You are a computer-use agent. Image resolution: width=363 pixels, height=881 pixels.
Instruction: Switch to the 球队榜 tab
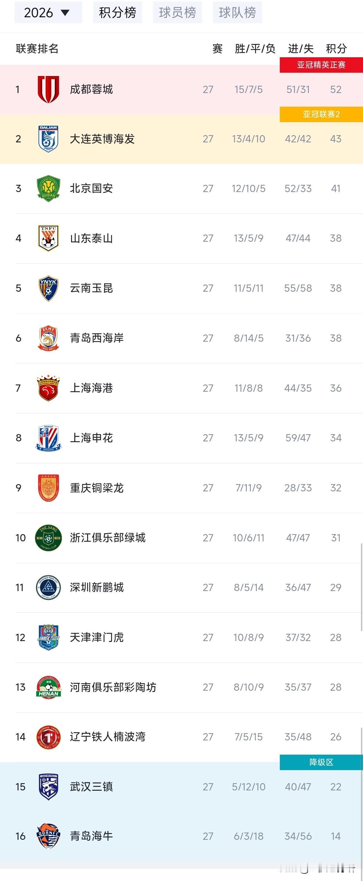click(237, 13)
